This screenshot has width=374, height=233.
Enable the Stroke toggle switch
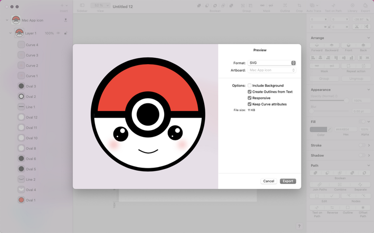362,145
